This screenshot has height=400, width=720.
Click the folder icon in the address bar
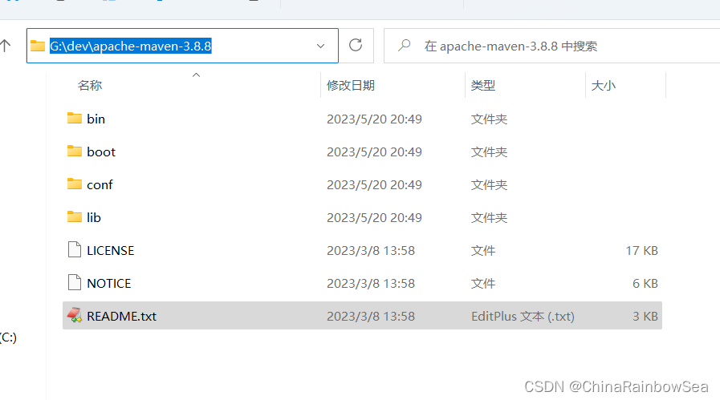coord(38,46)
